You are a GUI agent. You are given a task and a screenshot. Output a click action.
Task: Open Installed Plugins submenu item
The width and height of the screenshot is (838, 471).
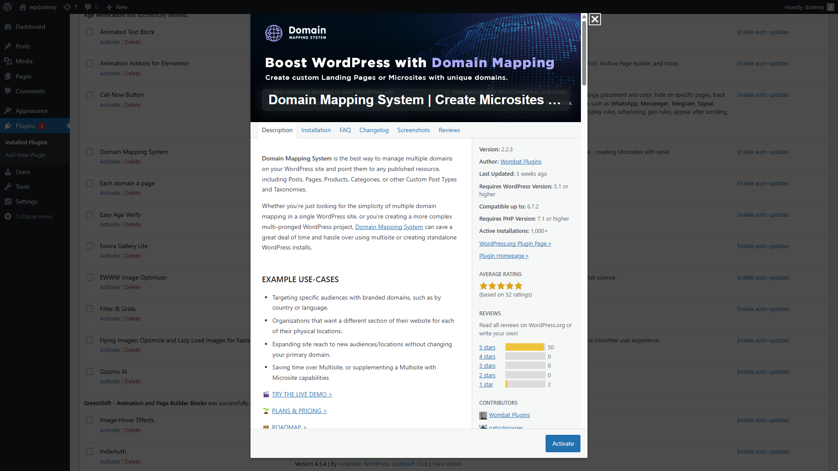point(26,142)
